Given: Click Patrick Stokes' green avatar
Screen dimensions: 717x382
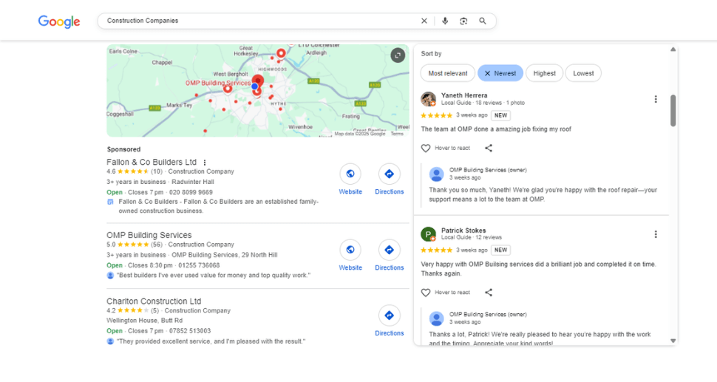Looking at the screenshot, I should 429,234.
